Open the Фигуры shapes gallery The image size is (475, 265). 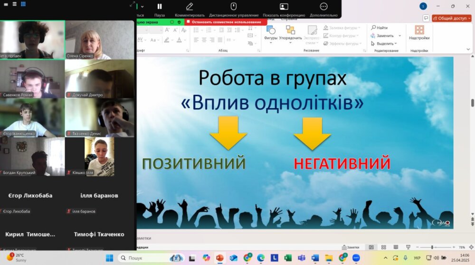pyautogui.click(x=271, y=34)
